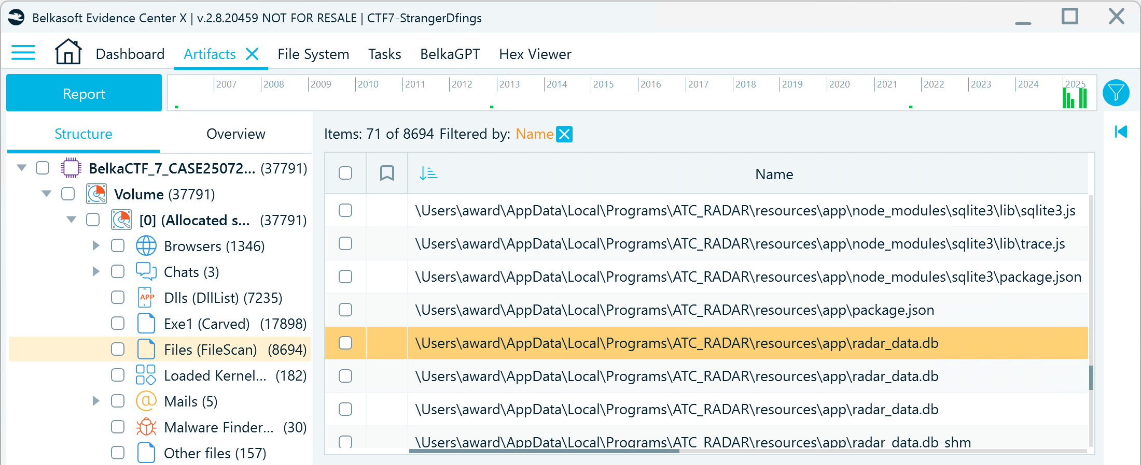Click the BelkaCTF memory chip icon

(71, 168)
